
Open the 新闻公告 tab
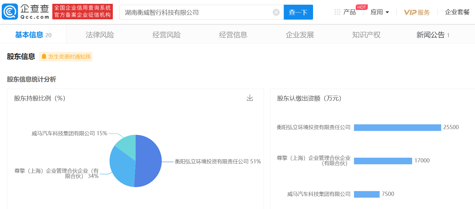433,35
